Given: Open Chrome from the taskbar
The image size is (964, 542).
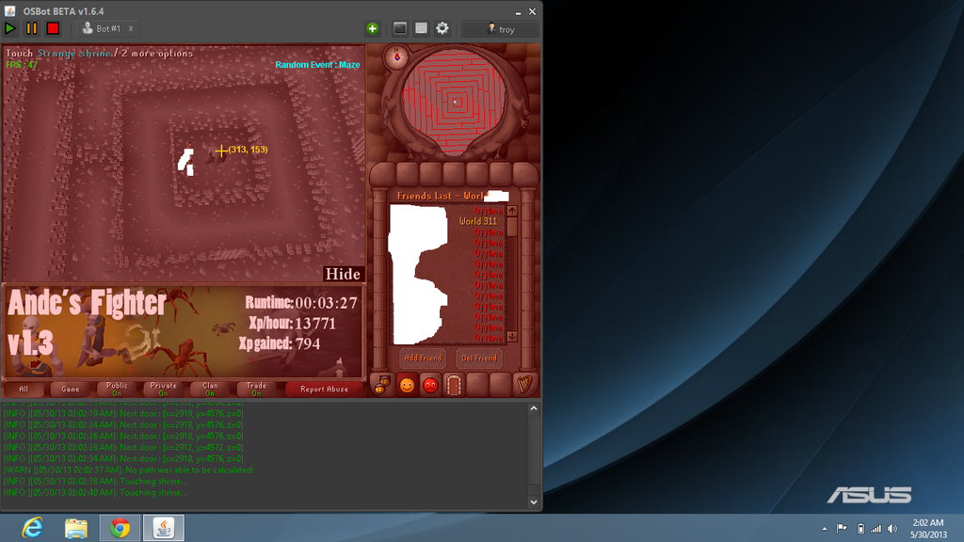Looking at the screenshot, I should [x=120, y=528].
